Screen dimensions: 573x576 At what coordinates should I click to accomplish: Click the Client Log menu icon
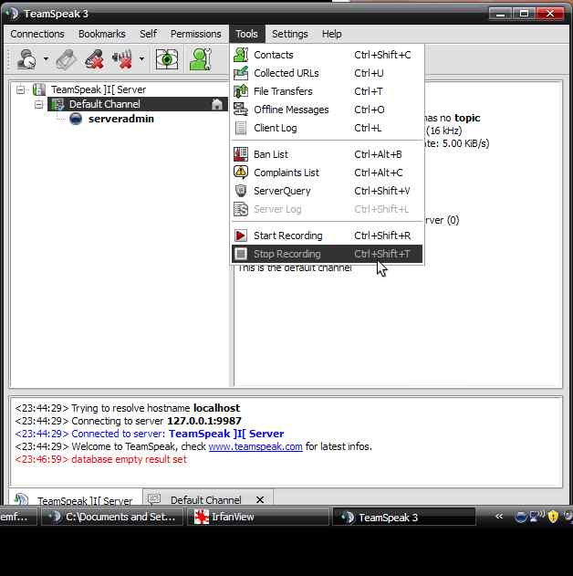click(x=241, y=128)
